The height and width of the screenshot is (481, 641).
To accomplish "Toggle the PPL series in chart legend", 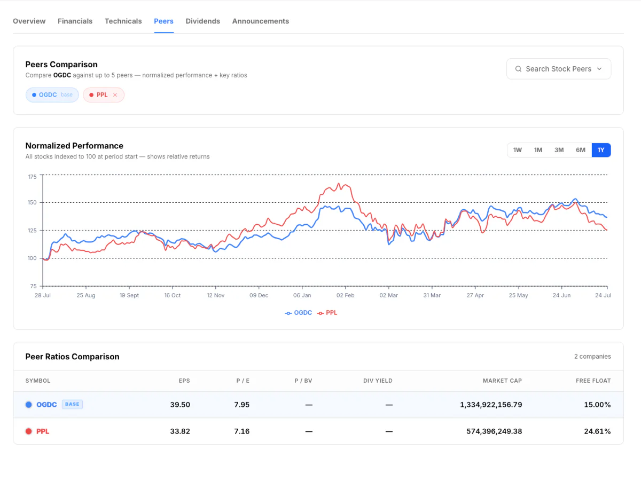I will pyautogui.click(x=327, y=313).
